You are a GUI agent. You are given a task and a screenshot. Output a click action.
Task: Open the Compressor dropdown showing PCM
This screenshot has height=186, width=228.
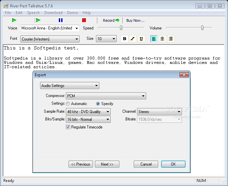click(x=106, y=96)
